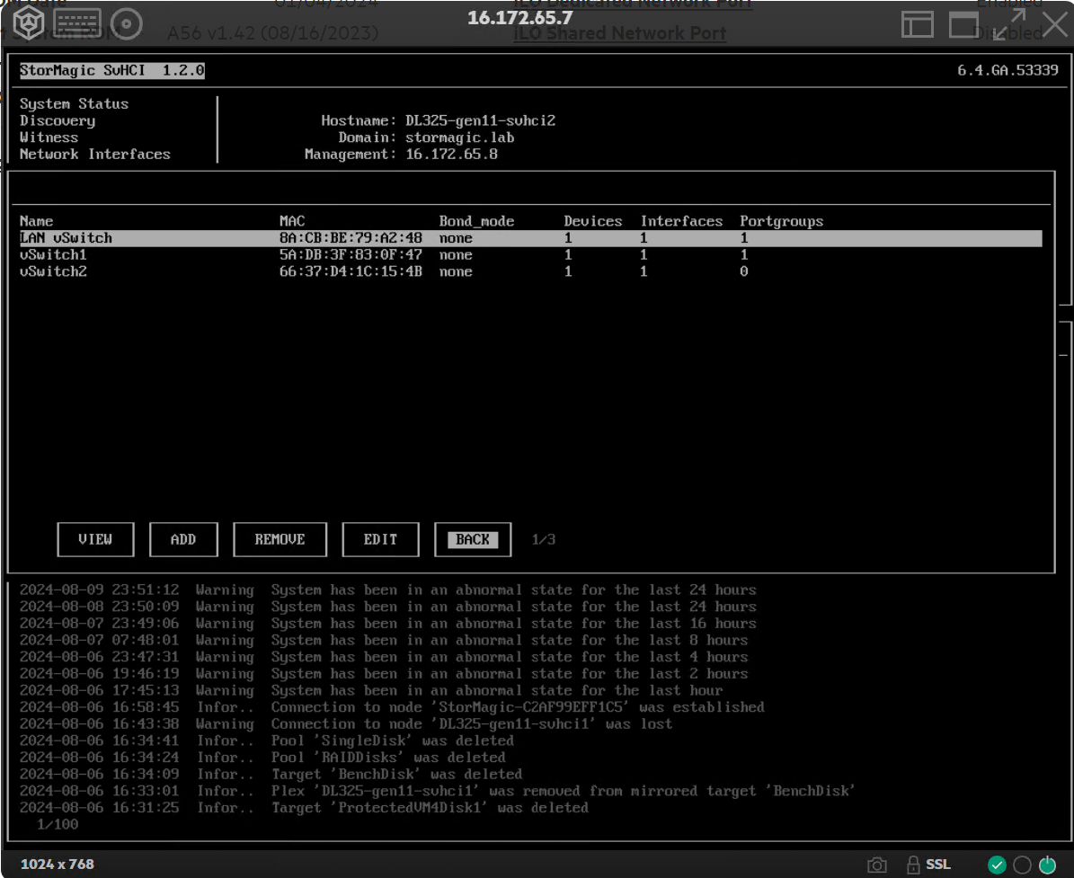Screen dimensions: 1074x878
Task: Click the hostname DL325-gen11-svhci2
Action: [x=480, y=120]
